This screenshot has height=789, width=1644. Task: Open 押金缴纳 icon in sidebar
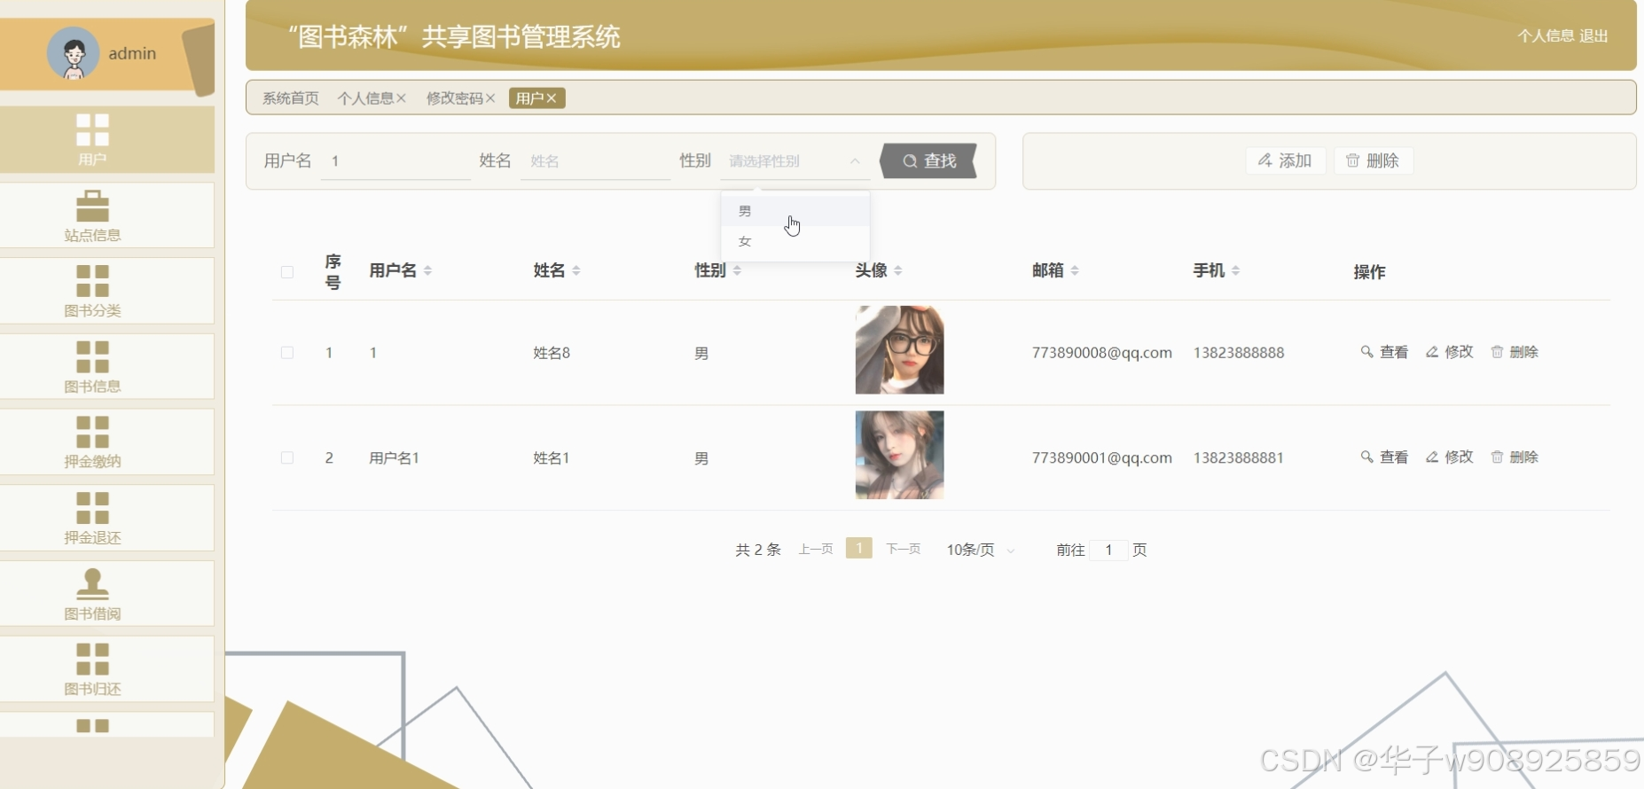[x=92, y=433]
